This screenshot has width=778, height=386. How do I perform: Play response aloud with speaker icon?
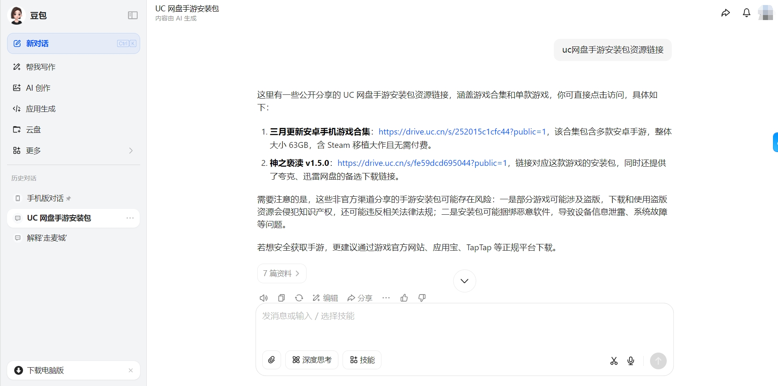[x=264, y=298]
